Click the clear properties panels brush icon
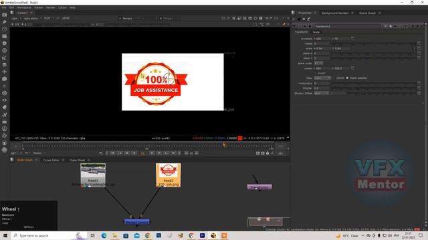The width and height of the screenshot is (428, 240). 309,19
